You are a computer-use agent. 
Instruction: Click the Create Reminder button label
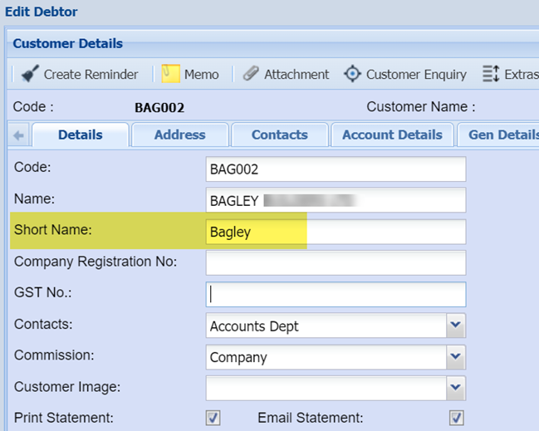(x=91, y=74)
